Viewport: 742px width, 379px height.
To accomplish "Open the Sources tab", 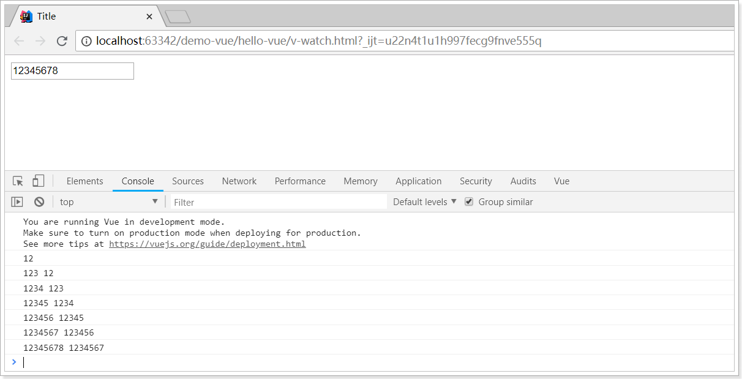I will (x=188, y=181).
